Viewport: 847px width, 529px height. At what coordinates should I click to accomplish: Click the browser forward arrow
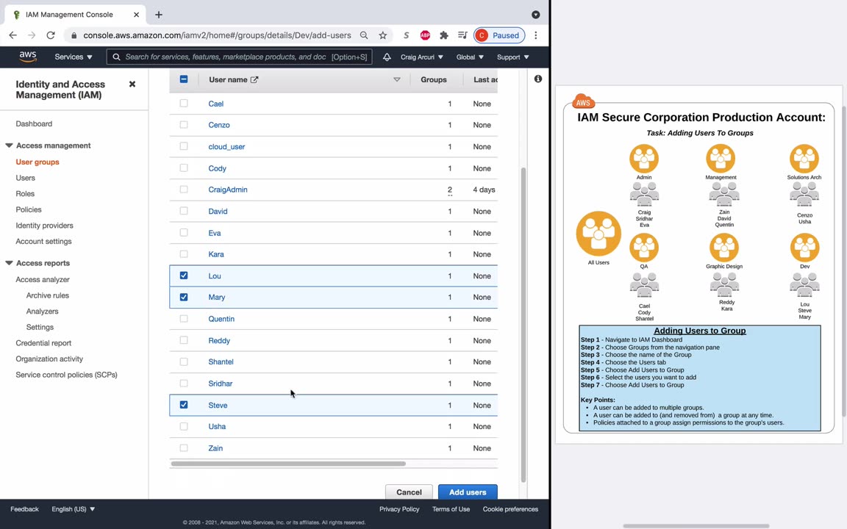pos(32,35)
